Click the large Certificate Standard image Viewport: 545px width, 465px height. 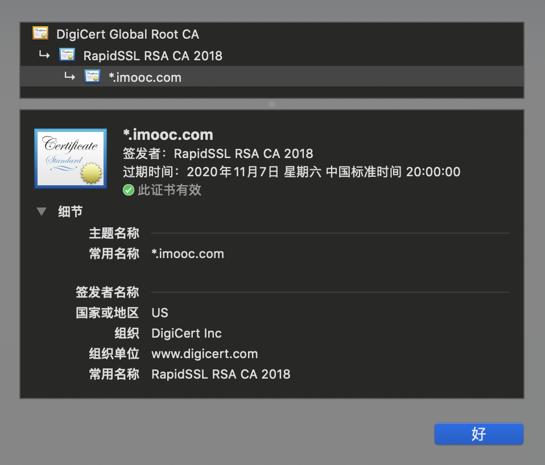pyautogui.click(x=71, y=159)
